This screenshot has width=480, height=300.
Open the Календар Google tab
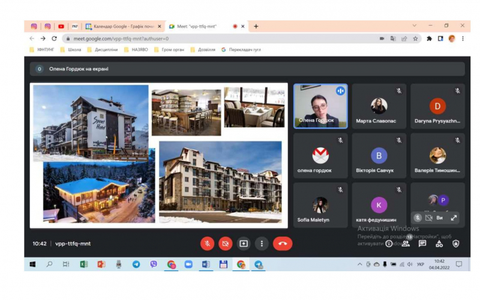[124, 26]
